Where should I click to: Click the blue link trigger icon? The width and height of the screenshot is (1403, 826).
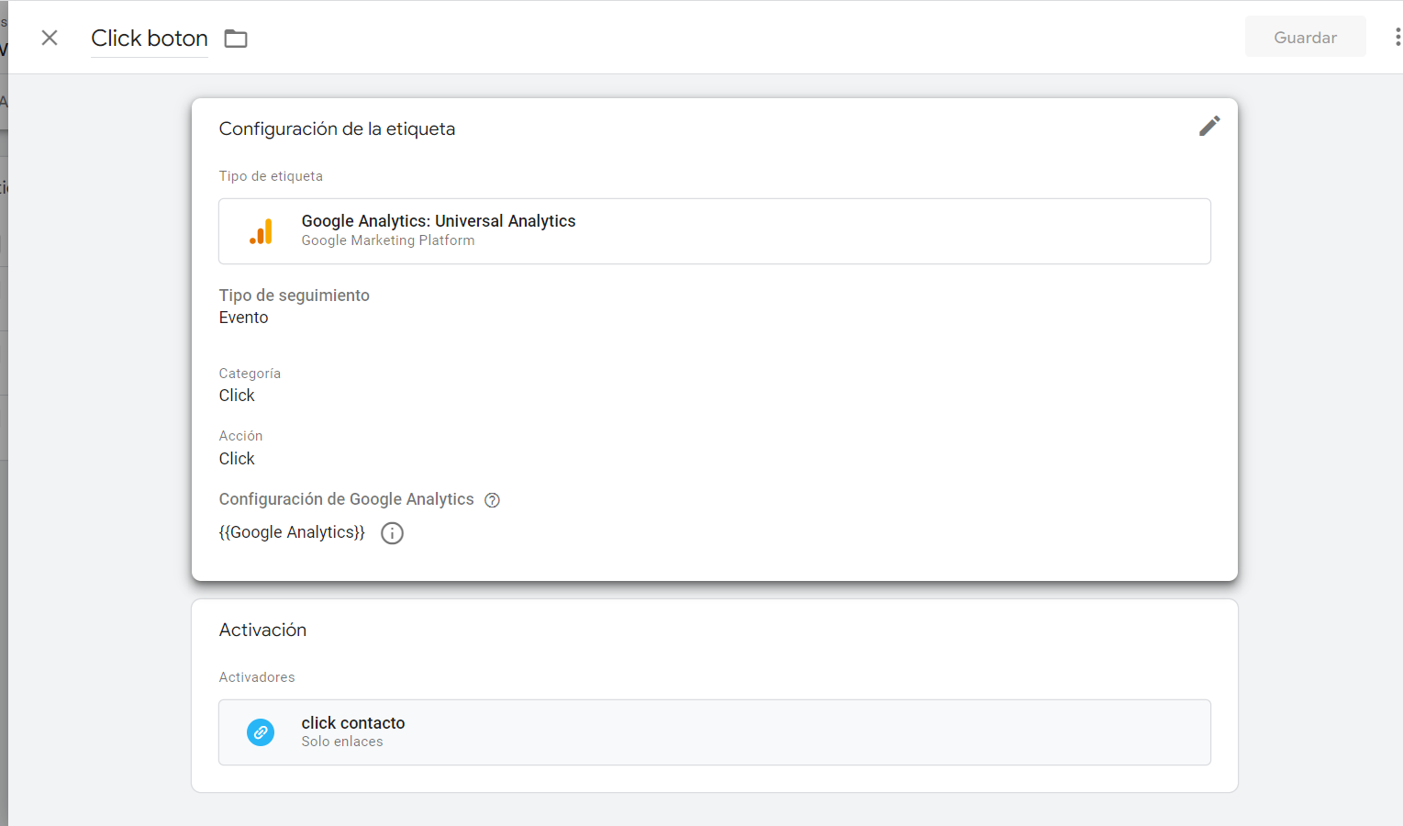[261, 732]
